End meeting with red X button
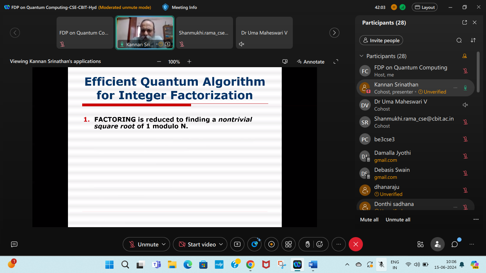Image resolution: width=486 pixels, height=273 pixels. (356, 244)
